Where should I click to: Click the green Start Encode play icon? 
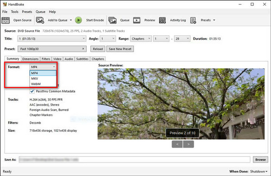tap(78, 20)
